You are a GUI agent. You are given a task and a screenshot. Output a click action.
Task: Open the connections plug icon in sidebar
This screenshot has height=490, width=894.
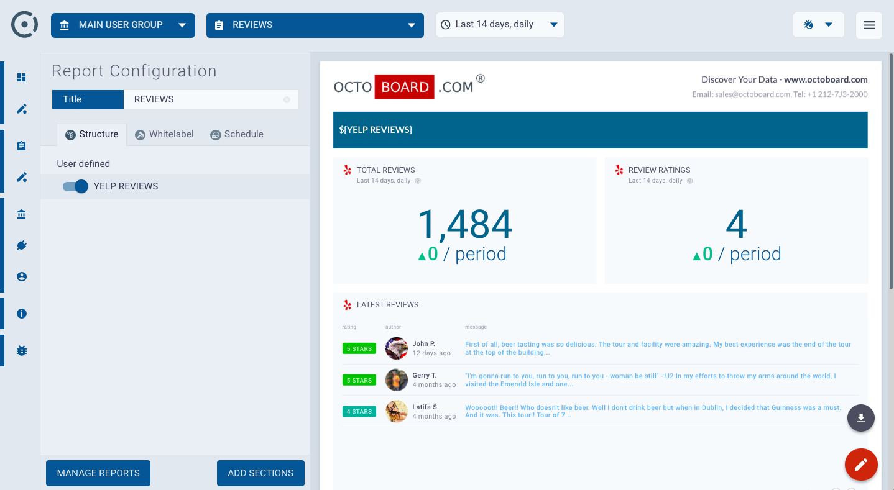(22, 245)
